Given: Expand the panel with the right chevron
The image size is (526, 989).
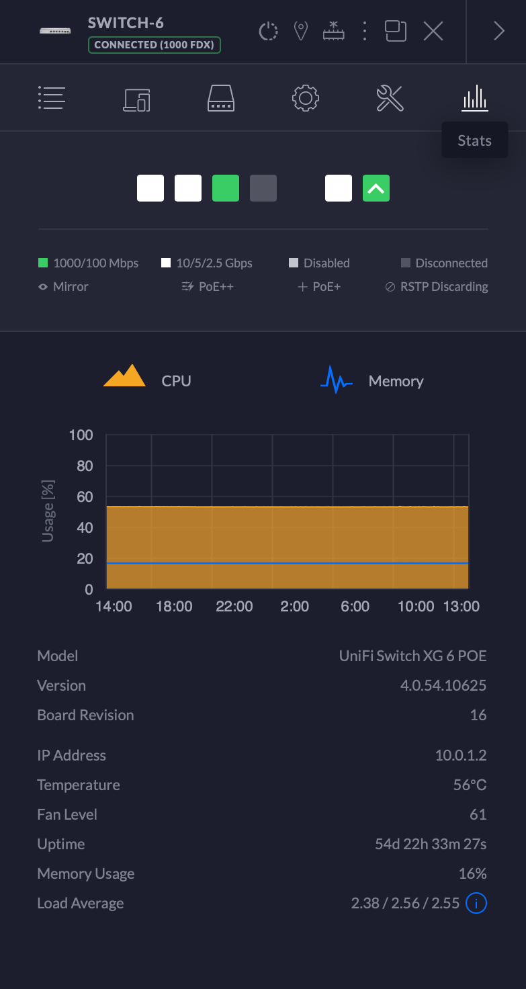Looking at the screenshot, I should pos(498,31).
